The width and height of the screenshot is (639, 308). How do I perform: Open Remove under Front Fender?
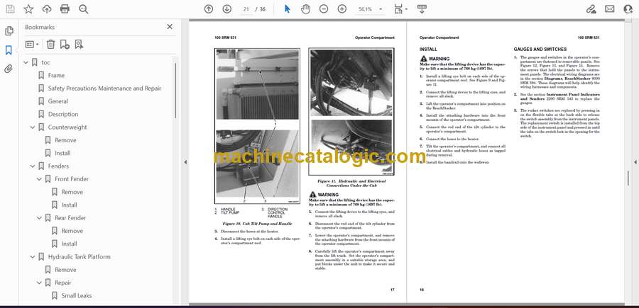coord(72,192)
